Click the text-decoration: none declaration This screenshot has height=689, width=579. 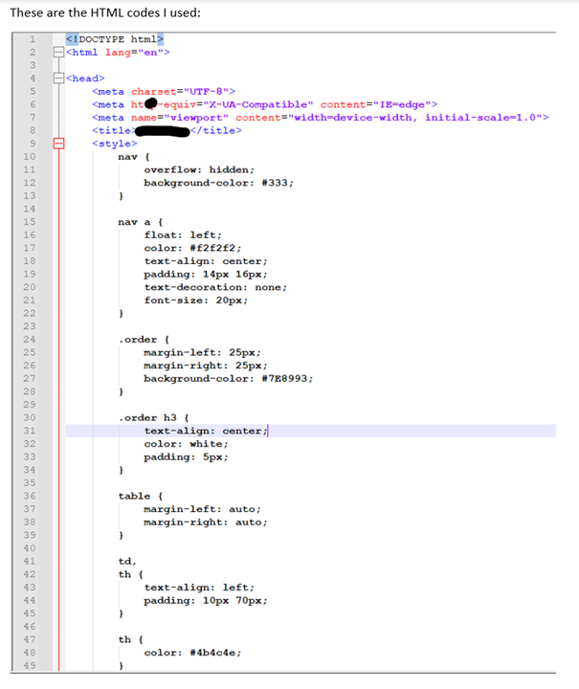(x=215, y=287)
